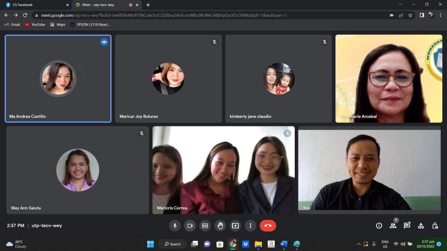
Task: Mute microphone in Meet controls
Action: point(175,226)
